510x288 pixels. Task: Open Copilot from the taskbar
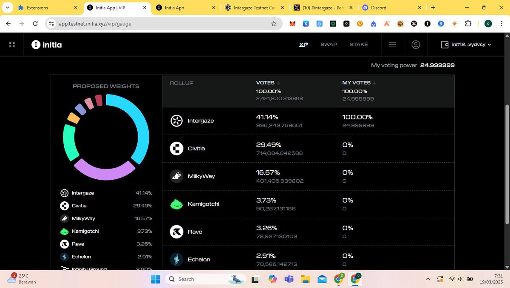pos(272,279)
